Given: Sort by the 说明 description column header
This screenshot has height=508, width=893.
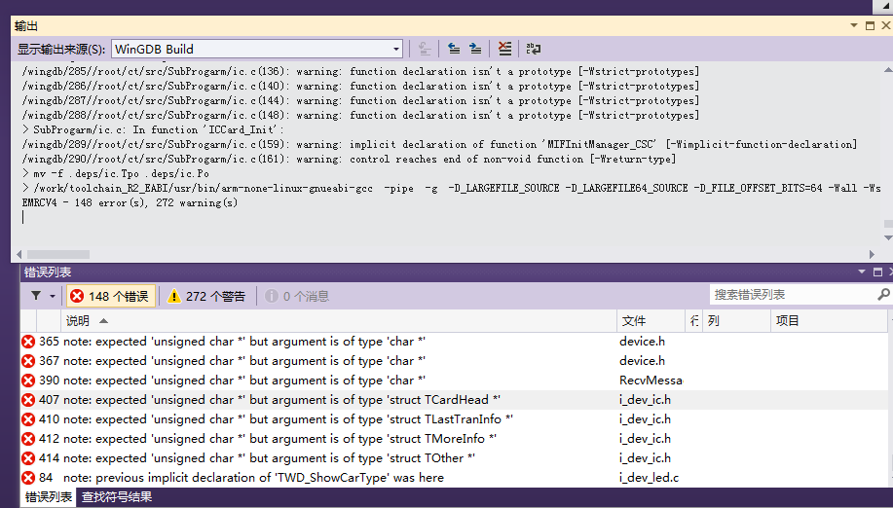Looking at the screenshot, I should 340,321.
